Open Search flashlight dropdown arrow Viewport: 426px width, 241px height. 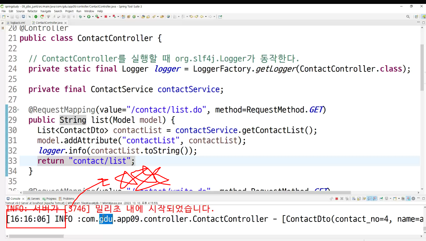(x=158, y=16)
